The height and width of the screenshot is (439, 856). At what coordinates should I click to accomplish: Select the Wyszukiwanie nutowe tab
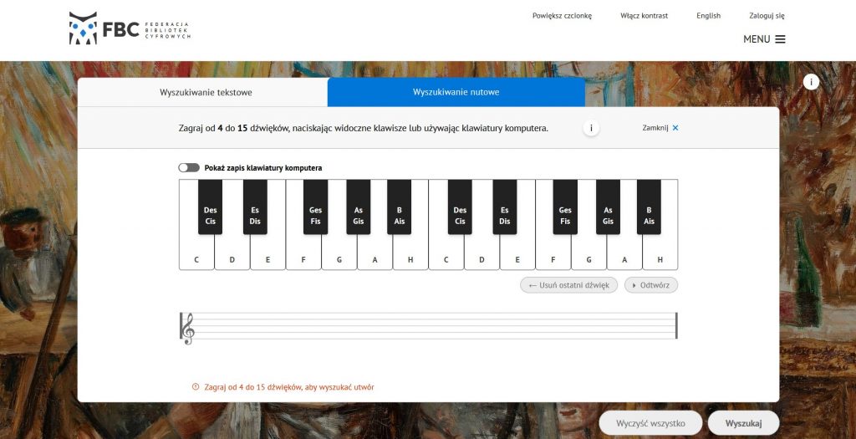[x=456, y=92]
